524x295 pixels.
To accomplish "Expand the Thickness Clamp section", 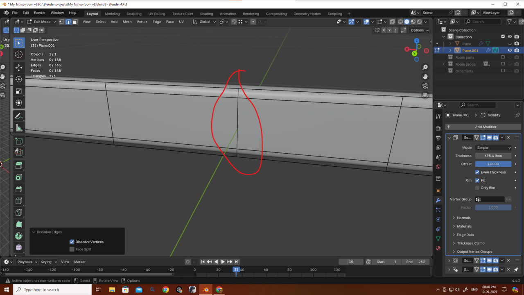I will click(x=471, y=243).
